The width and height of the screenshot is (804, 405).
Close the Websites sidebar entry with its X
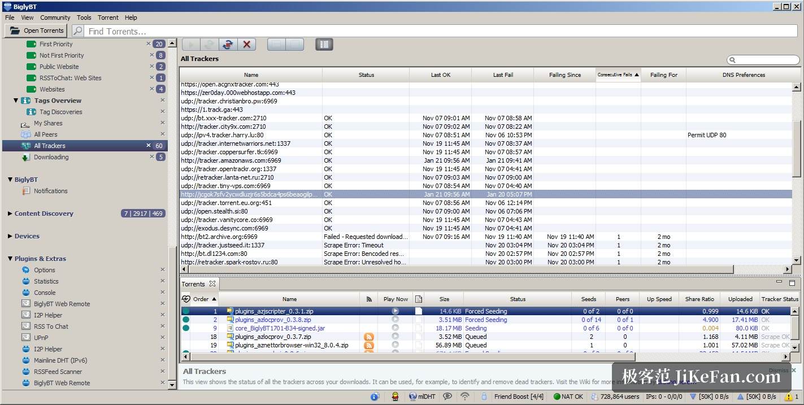151,89
